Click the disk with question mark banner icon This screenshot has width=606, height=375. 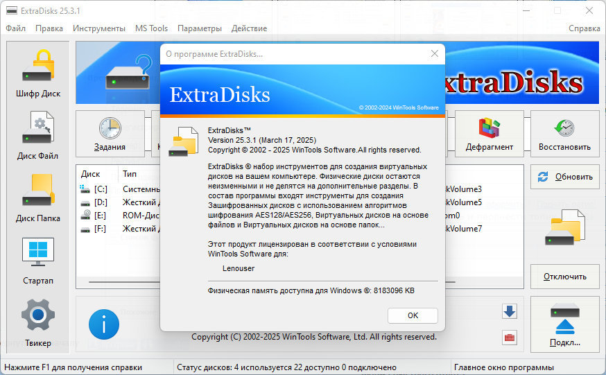pyautogui.click(x=129, y=72)
